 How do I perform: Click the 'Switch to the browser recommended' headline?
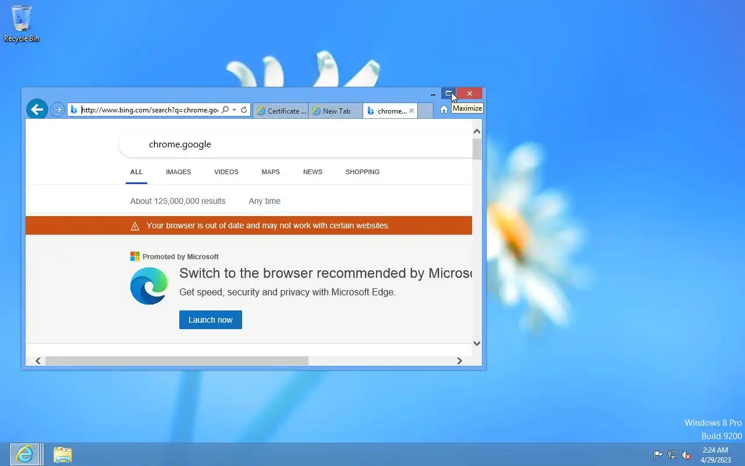point(325,273)
